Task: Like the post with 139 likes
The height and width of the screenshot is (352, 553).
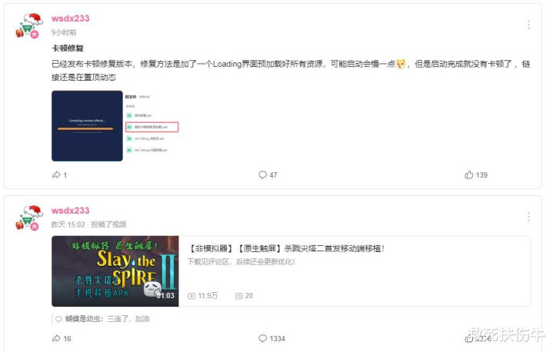Action: 476,174
